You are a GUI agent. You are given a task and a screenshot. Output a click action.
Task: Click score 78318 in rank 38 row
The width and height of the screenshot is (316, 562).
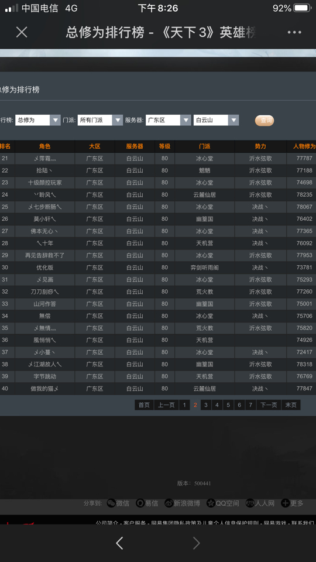pyautogui.click(x=304, y=364)
